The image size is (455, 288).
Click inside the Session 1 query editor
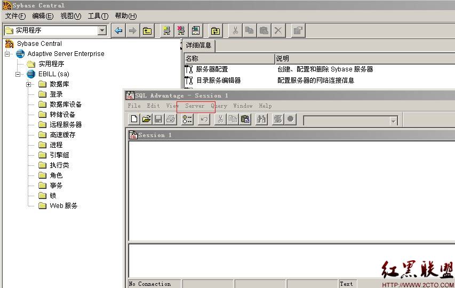pos(292,191)
